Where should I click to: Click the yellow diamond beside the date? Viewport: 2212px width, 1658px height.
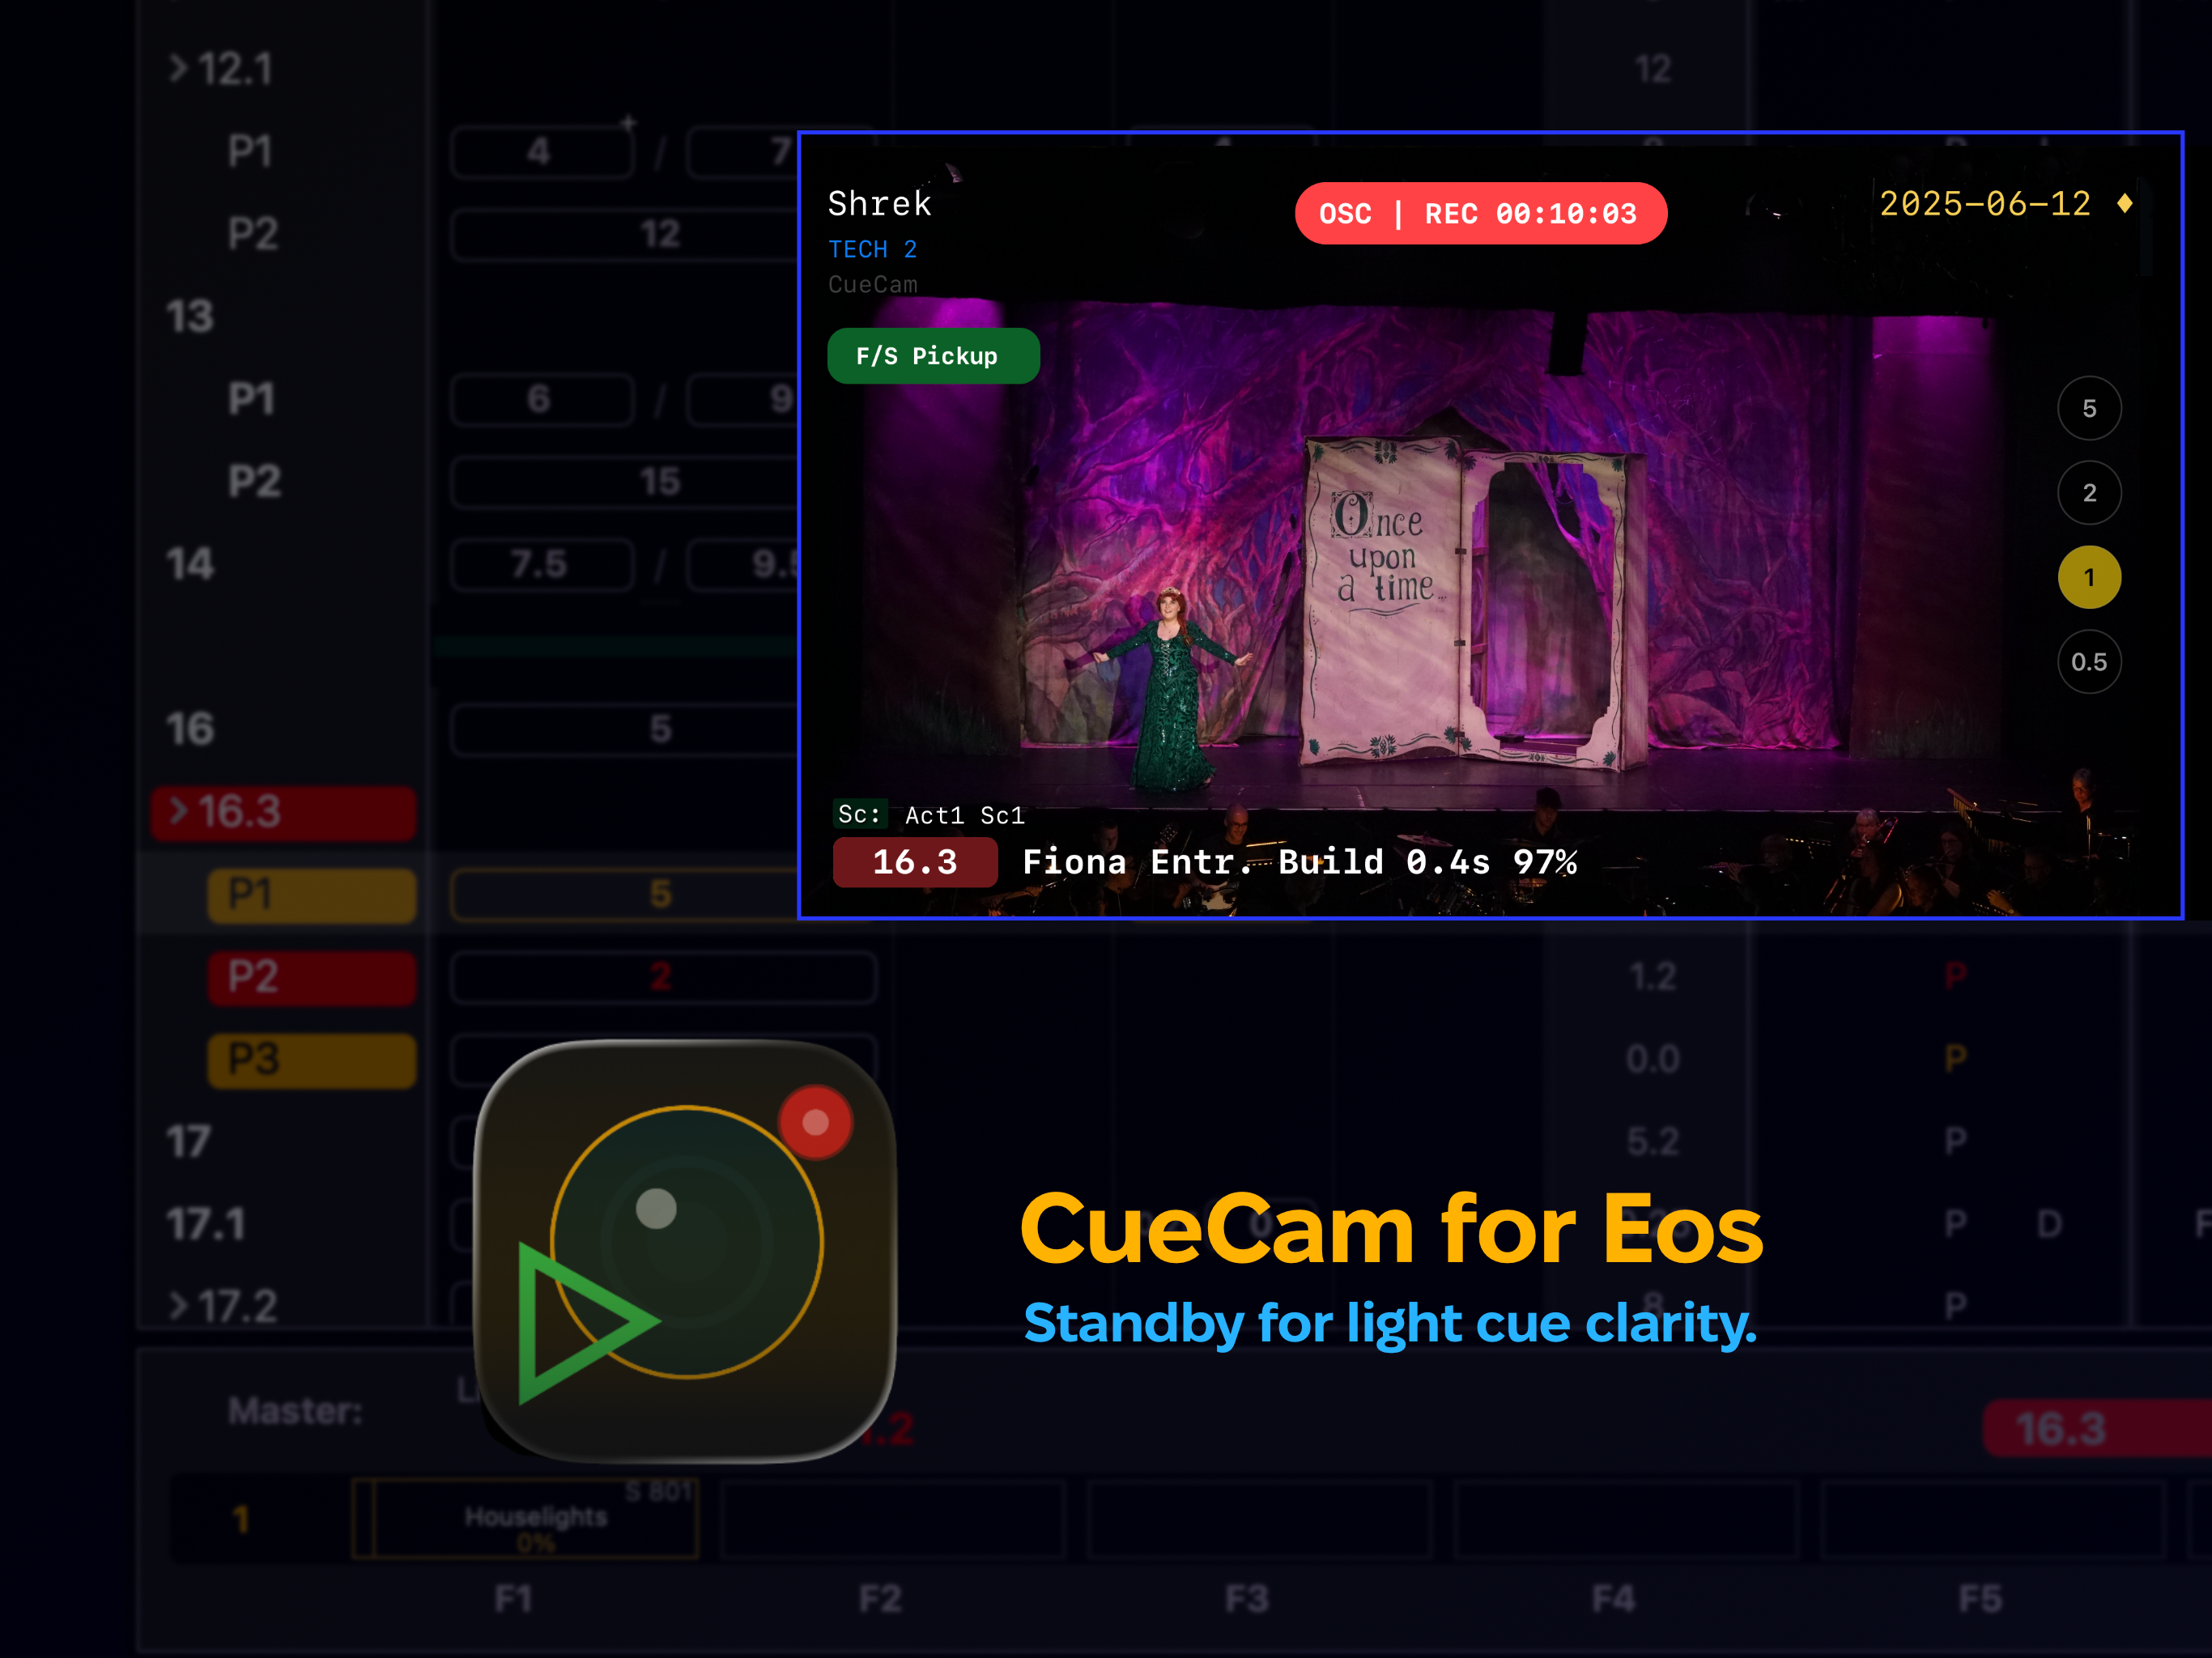coord(2125,204)
